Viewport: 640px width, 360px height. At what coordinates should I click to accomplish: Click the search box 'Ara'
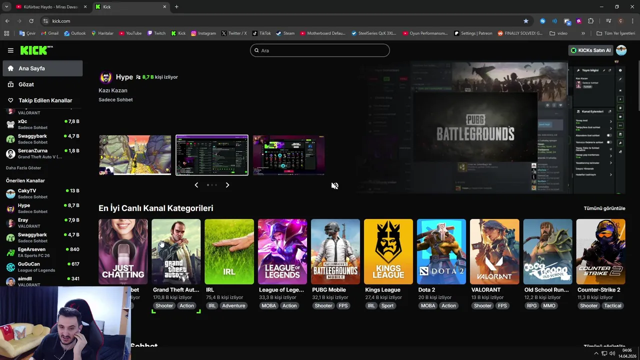(320, 50)
